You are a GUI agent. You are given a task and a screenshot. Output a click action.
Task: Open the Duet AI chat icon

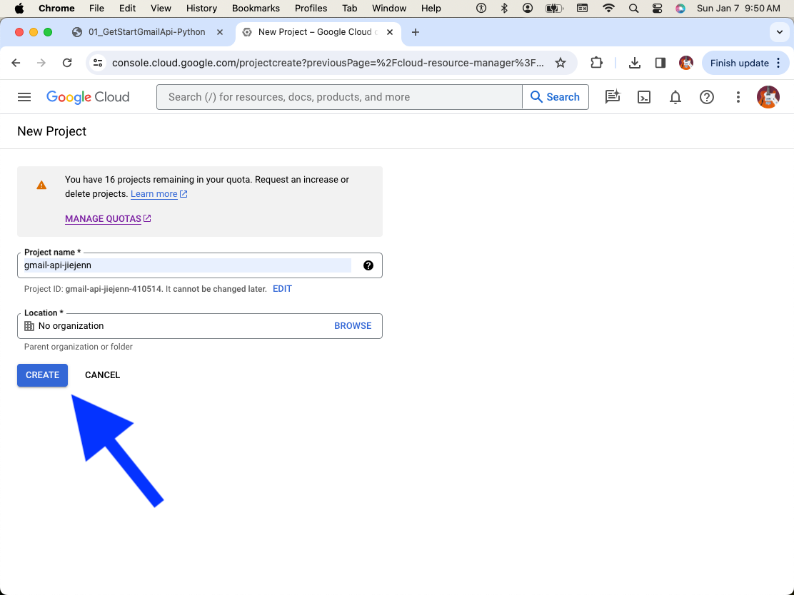[612, 96]
